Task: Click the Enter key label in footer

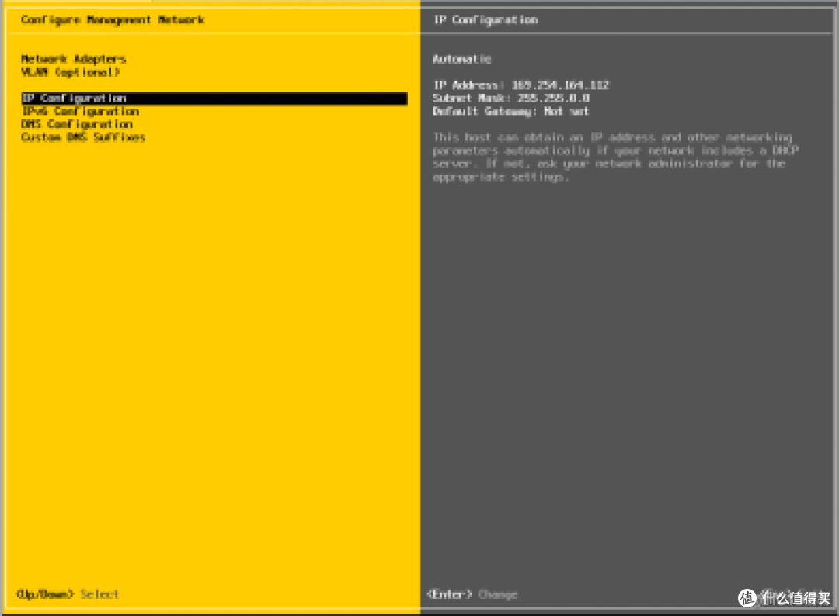Action: click(449, 594)
